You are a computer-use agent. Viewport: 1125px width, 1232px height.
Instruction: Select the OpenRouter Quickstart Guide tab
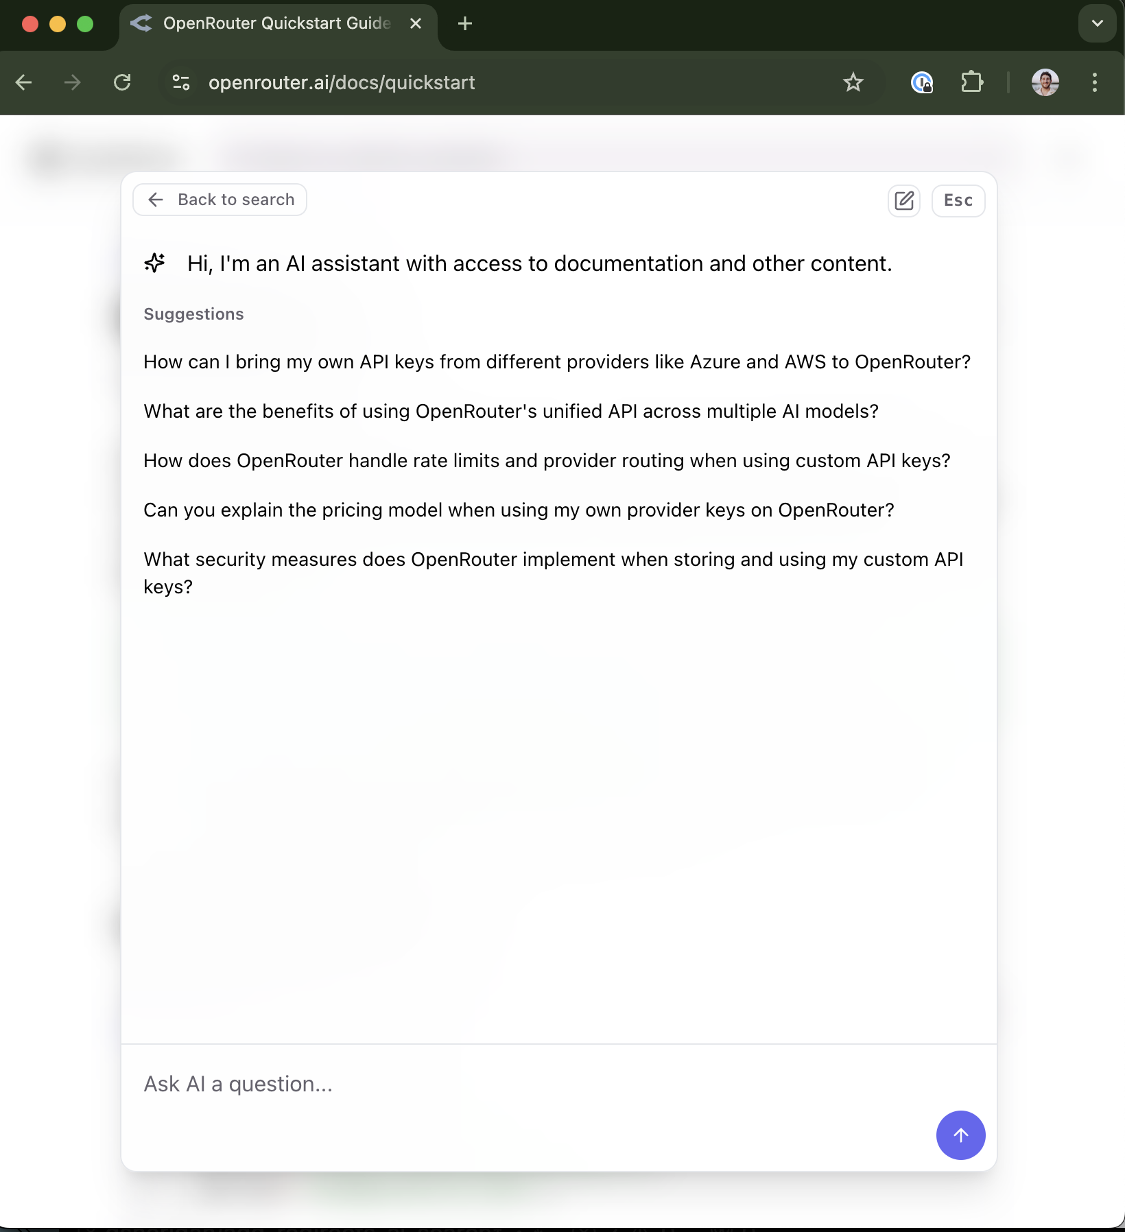tap(277, 24)
